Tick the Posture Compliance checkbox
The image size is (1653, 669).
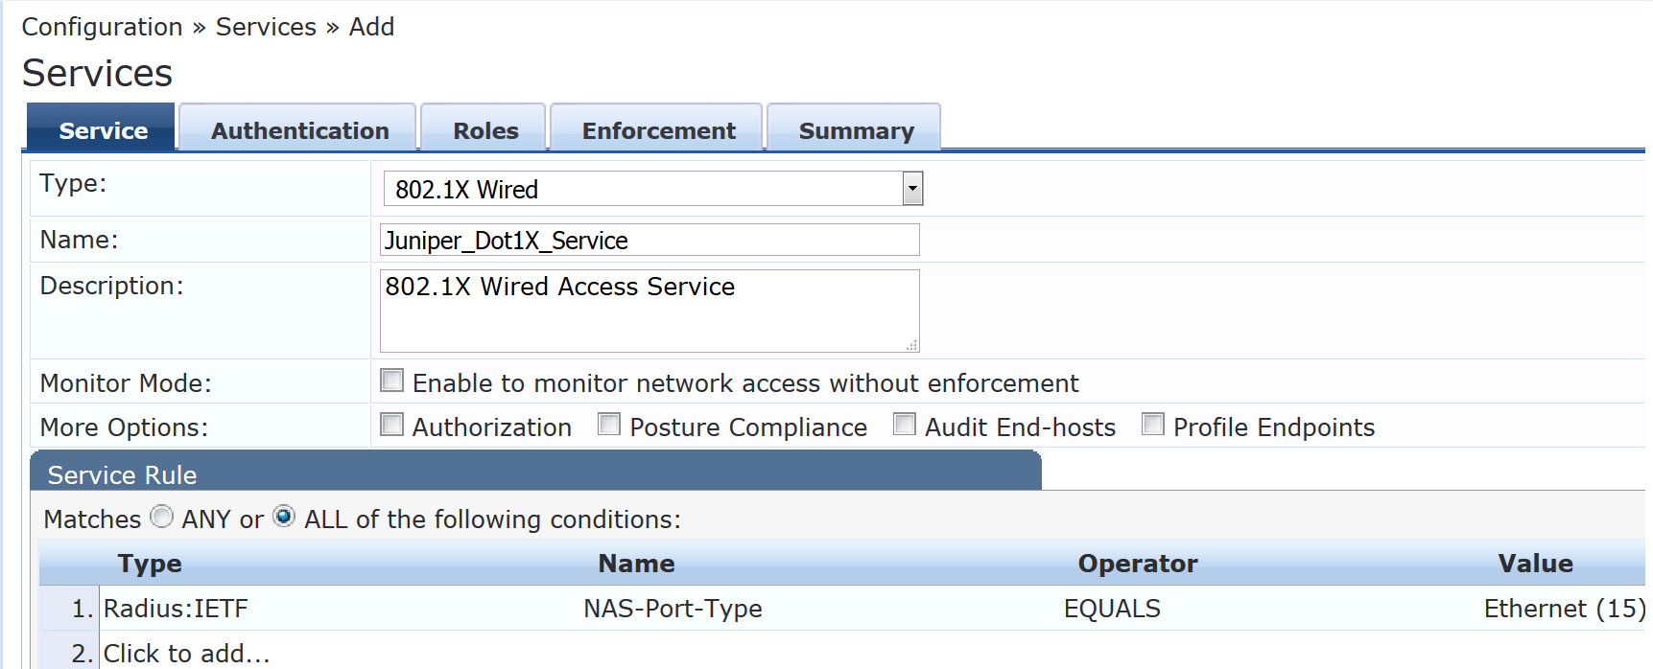pos(609,425)
